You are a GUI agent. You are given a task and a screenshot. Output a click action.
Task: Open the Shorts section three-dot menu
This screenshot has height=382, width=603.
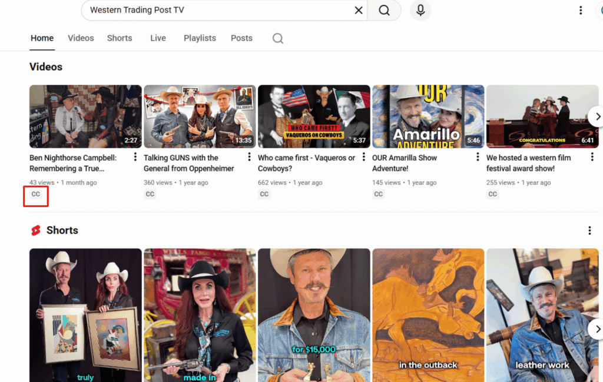[x=589, y=231]
